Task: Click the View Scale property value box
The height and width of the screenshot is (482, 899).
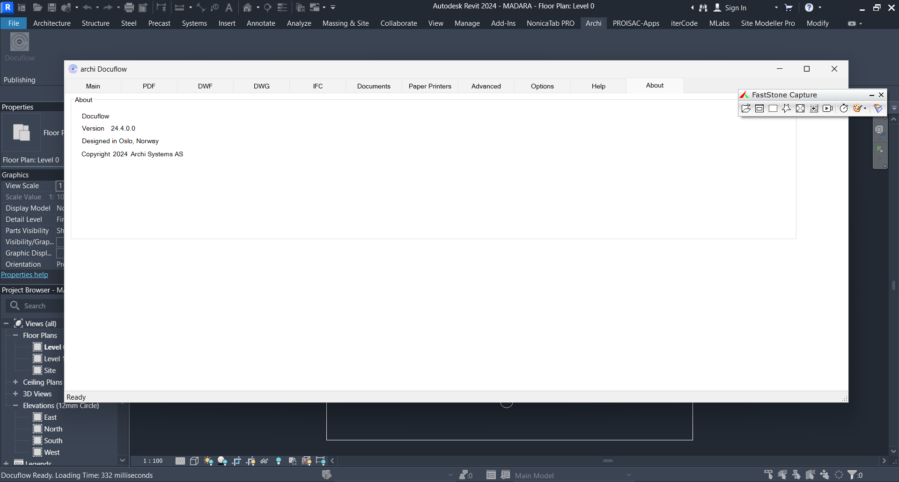Action: tap(60, 186)
